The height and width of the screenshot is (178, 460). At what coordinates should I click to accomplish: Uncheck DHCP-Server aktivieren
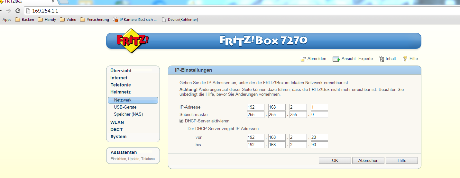pos(181,121)
